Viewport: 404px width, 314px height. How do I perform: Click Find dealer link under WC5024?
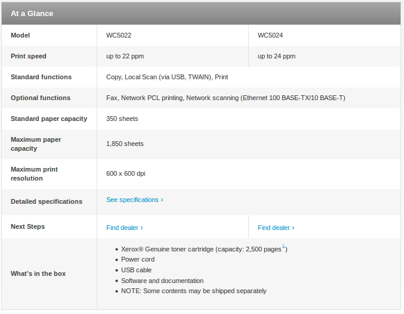click(276, 228)
